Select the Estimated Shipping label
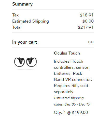Screen dimensions: 98x121 [x=31, y=21]
